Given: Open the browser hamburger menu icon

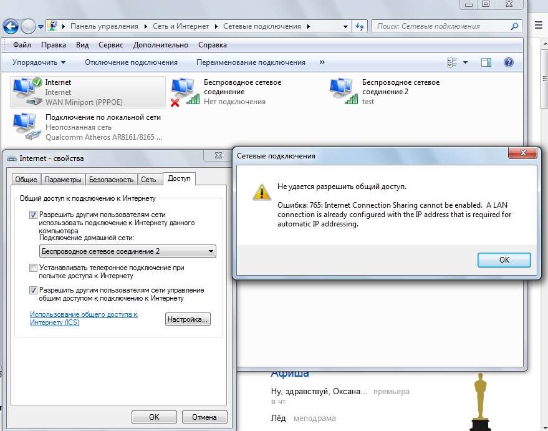Looking at the screenshot, I should [x=538, y=25].
